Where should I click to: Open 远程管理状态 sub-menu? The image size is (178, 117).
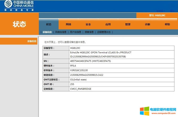point(104,32)
